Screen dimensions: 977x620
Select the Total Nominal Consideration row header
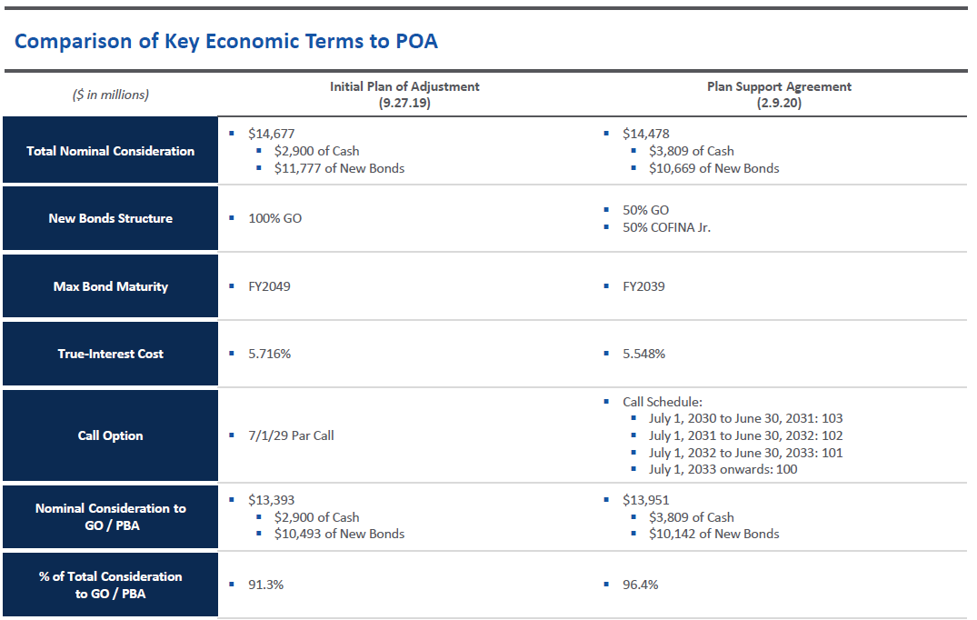pyautogui.click(x=109, y=149)
